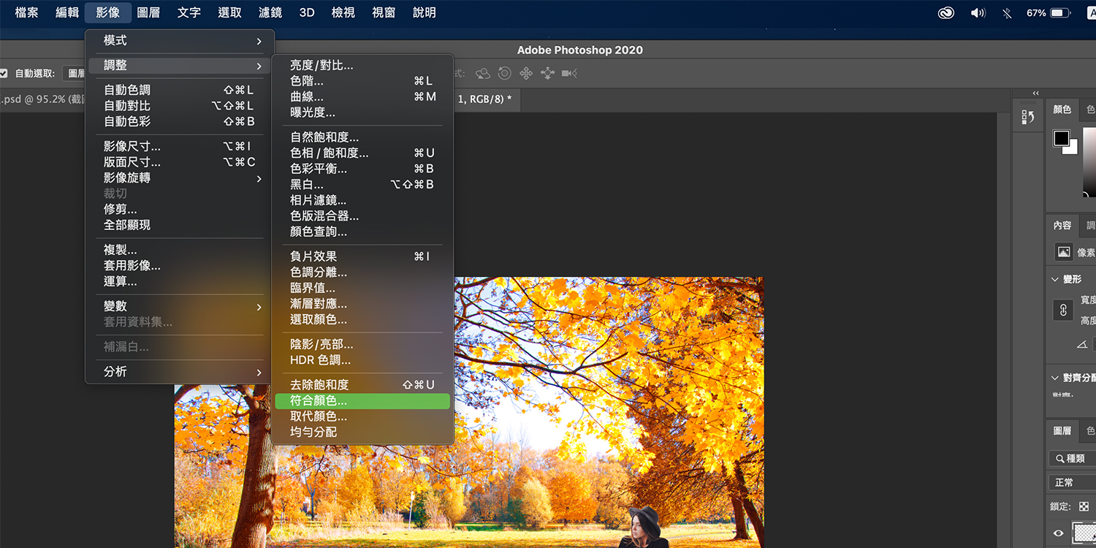Image resolution: width=1096 pixels, height=548 pixels.
Task: Click lock transparent pixels icon
Action: click(x=1084, y=506)
